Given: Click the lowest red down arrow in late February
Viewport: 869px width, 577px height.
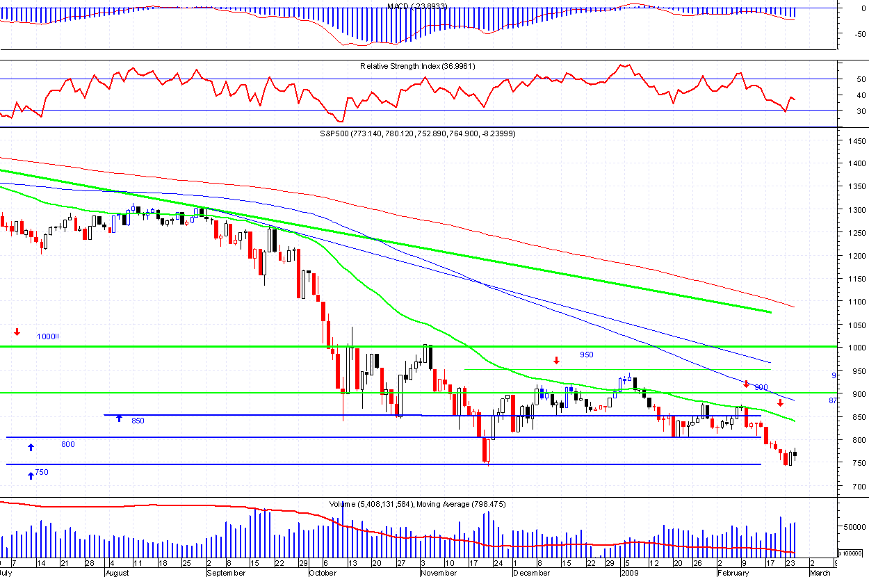Looking at the screenshot, I should 780,403.
